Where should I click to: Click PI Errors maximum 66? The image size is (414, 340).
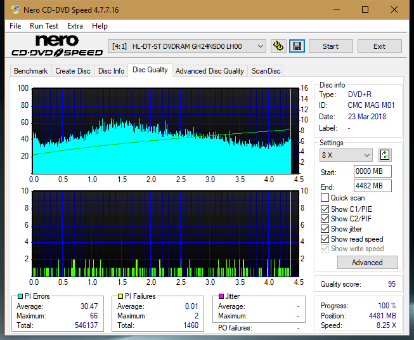pyautogui.click(x=94, y=316)
